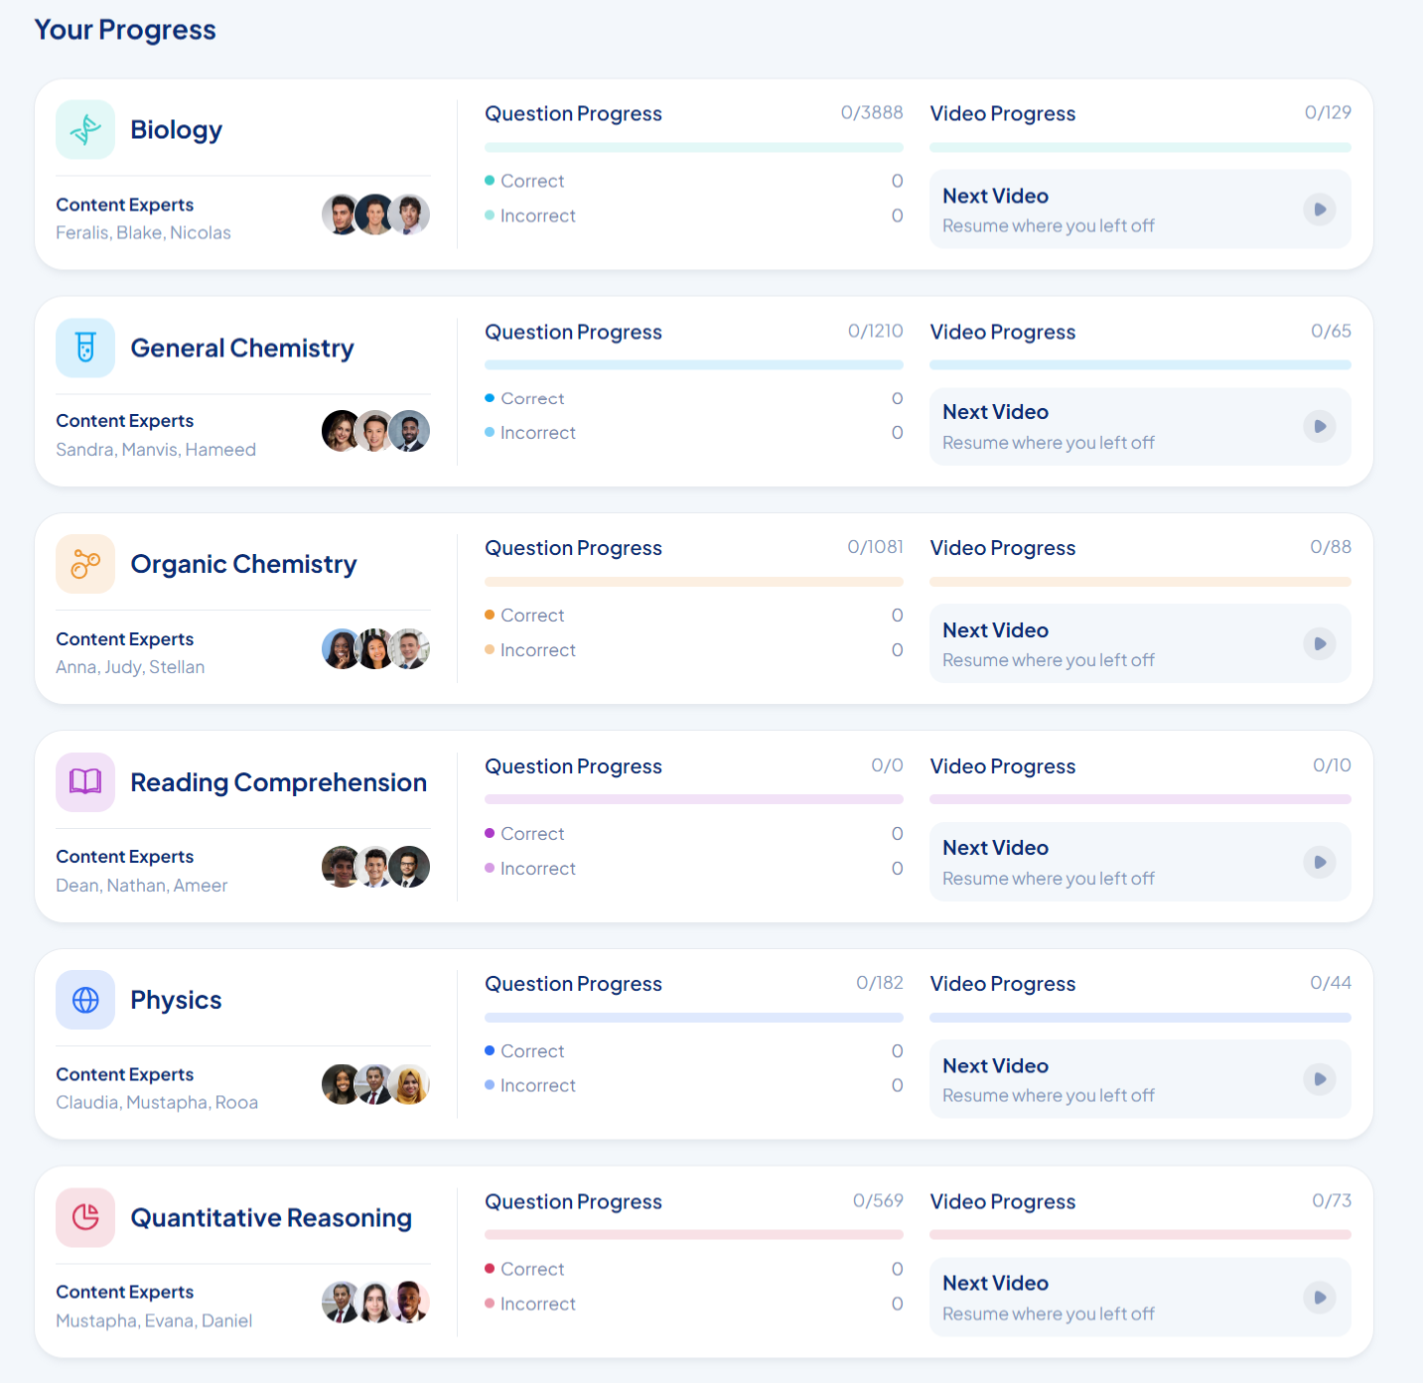Click the Physics video progress bar

pos(1140,1018)
